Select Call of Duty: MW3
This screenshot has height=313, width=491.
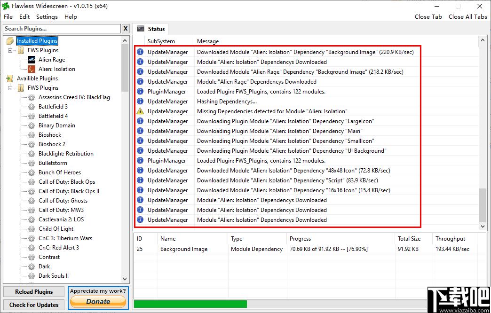61,210
